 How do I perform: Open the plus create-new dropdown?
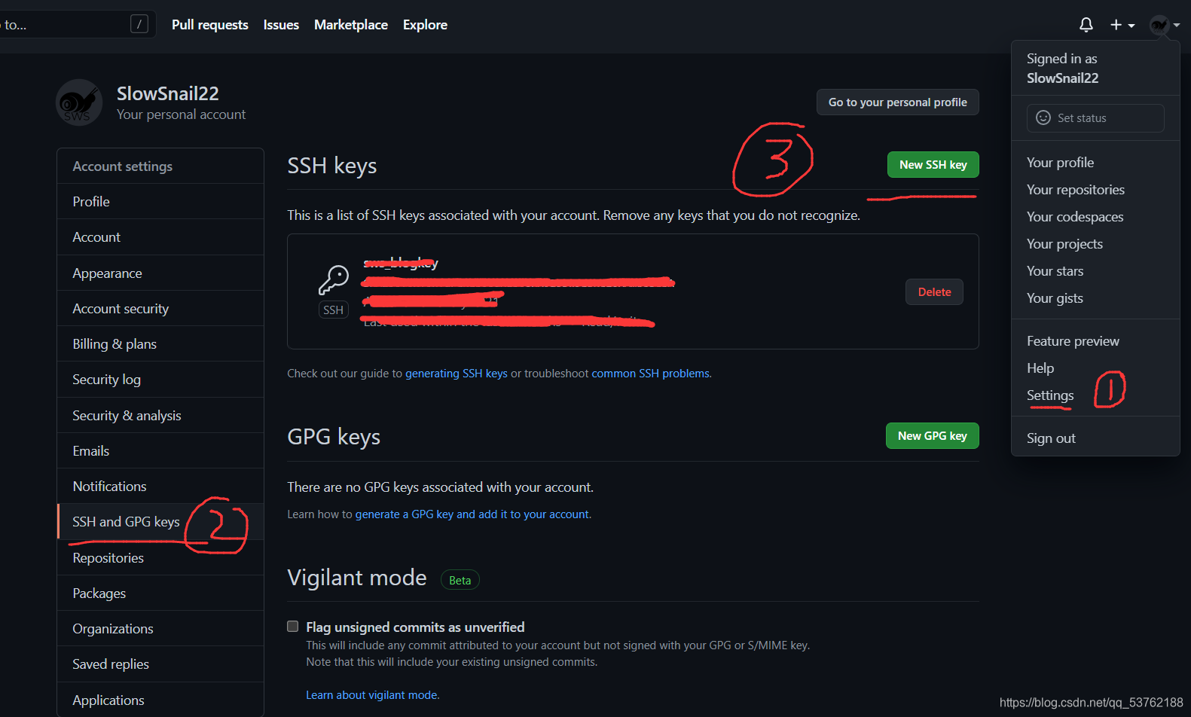1122,25
